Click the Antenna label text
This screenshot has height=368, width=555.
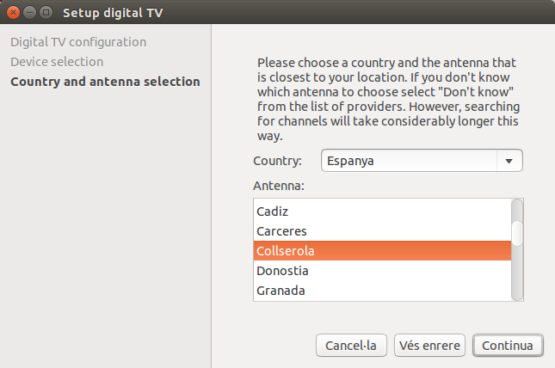[x=280, y=186]
